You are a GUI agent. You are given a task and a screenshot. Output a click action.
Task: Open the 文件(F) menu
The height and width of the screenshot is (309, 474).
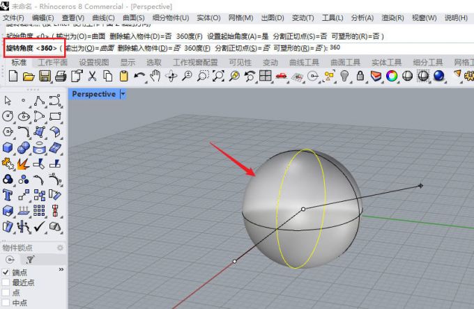pos(13,18)
